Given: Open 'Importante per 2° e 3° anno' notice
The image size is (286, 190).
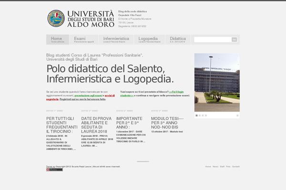Looking at the screenshot, I should (x=129, y=123).
